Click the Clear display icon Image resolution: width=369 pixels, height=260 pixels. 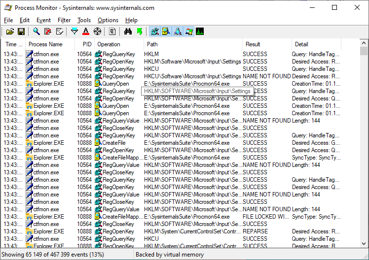click(59, 32)
